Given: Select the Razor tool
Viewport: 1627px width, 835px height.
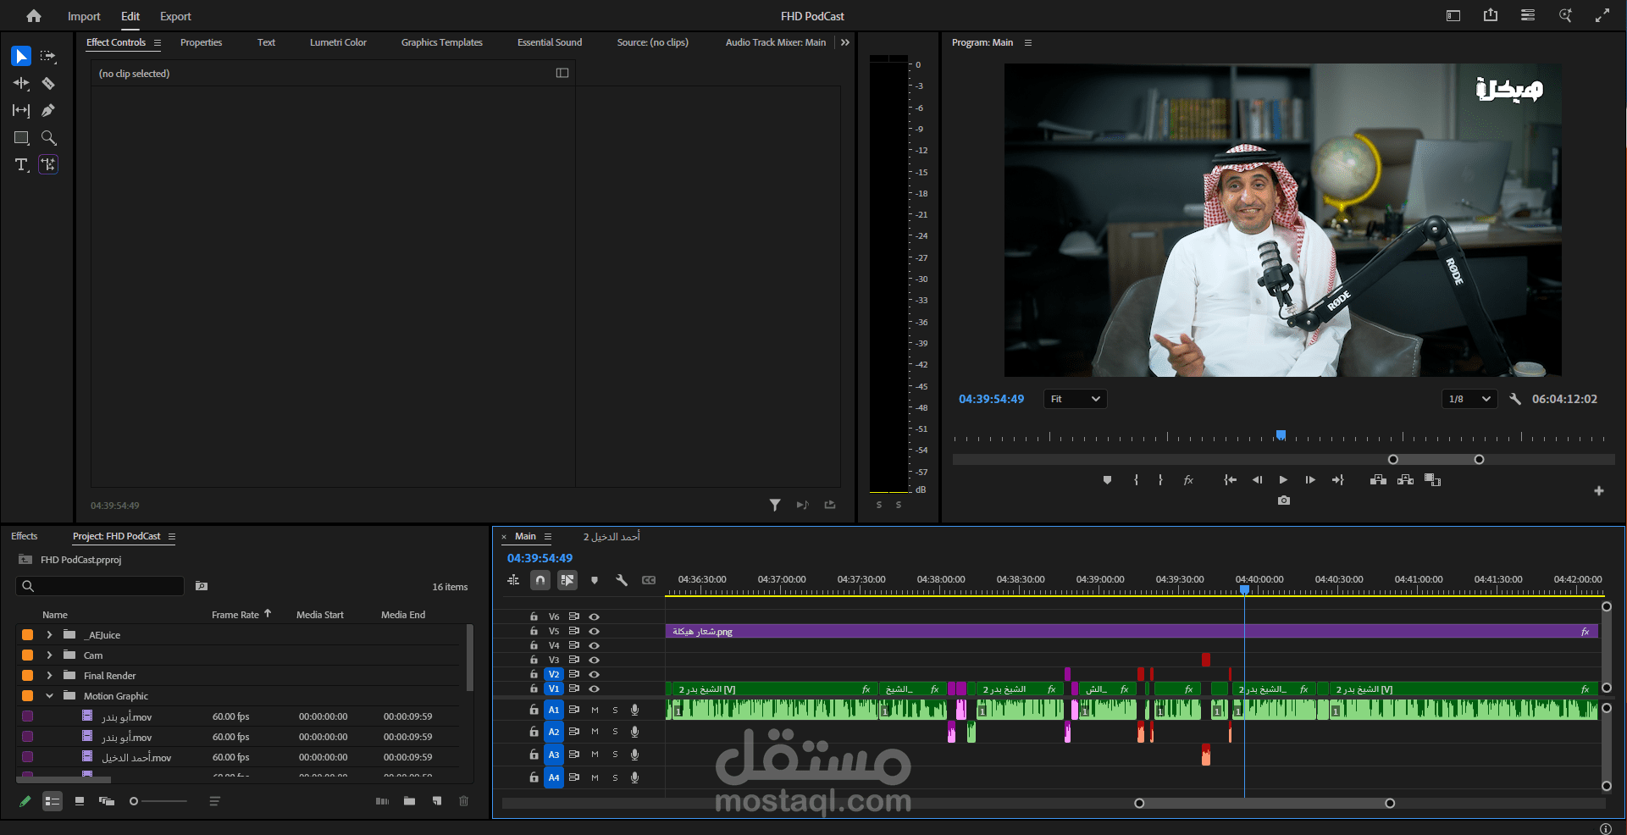Looking at the screenshot, I should pyautogui.click(x=48, y=83).
